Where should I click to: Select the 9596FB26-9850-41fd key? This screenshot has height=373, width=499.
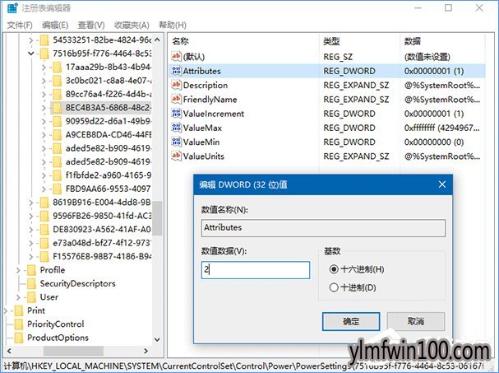[102, 216]
